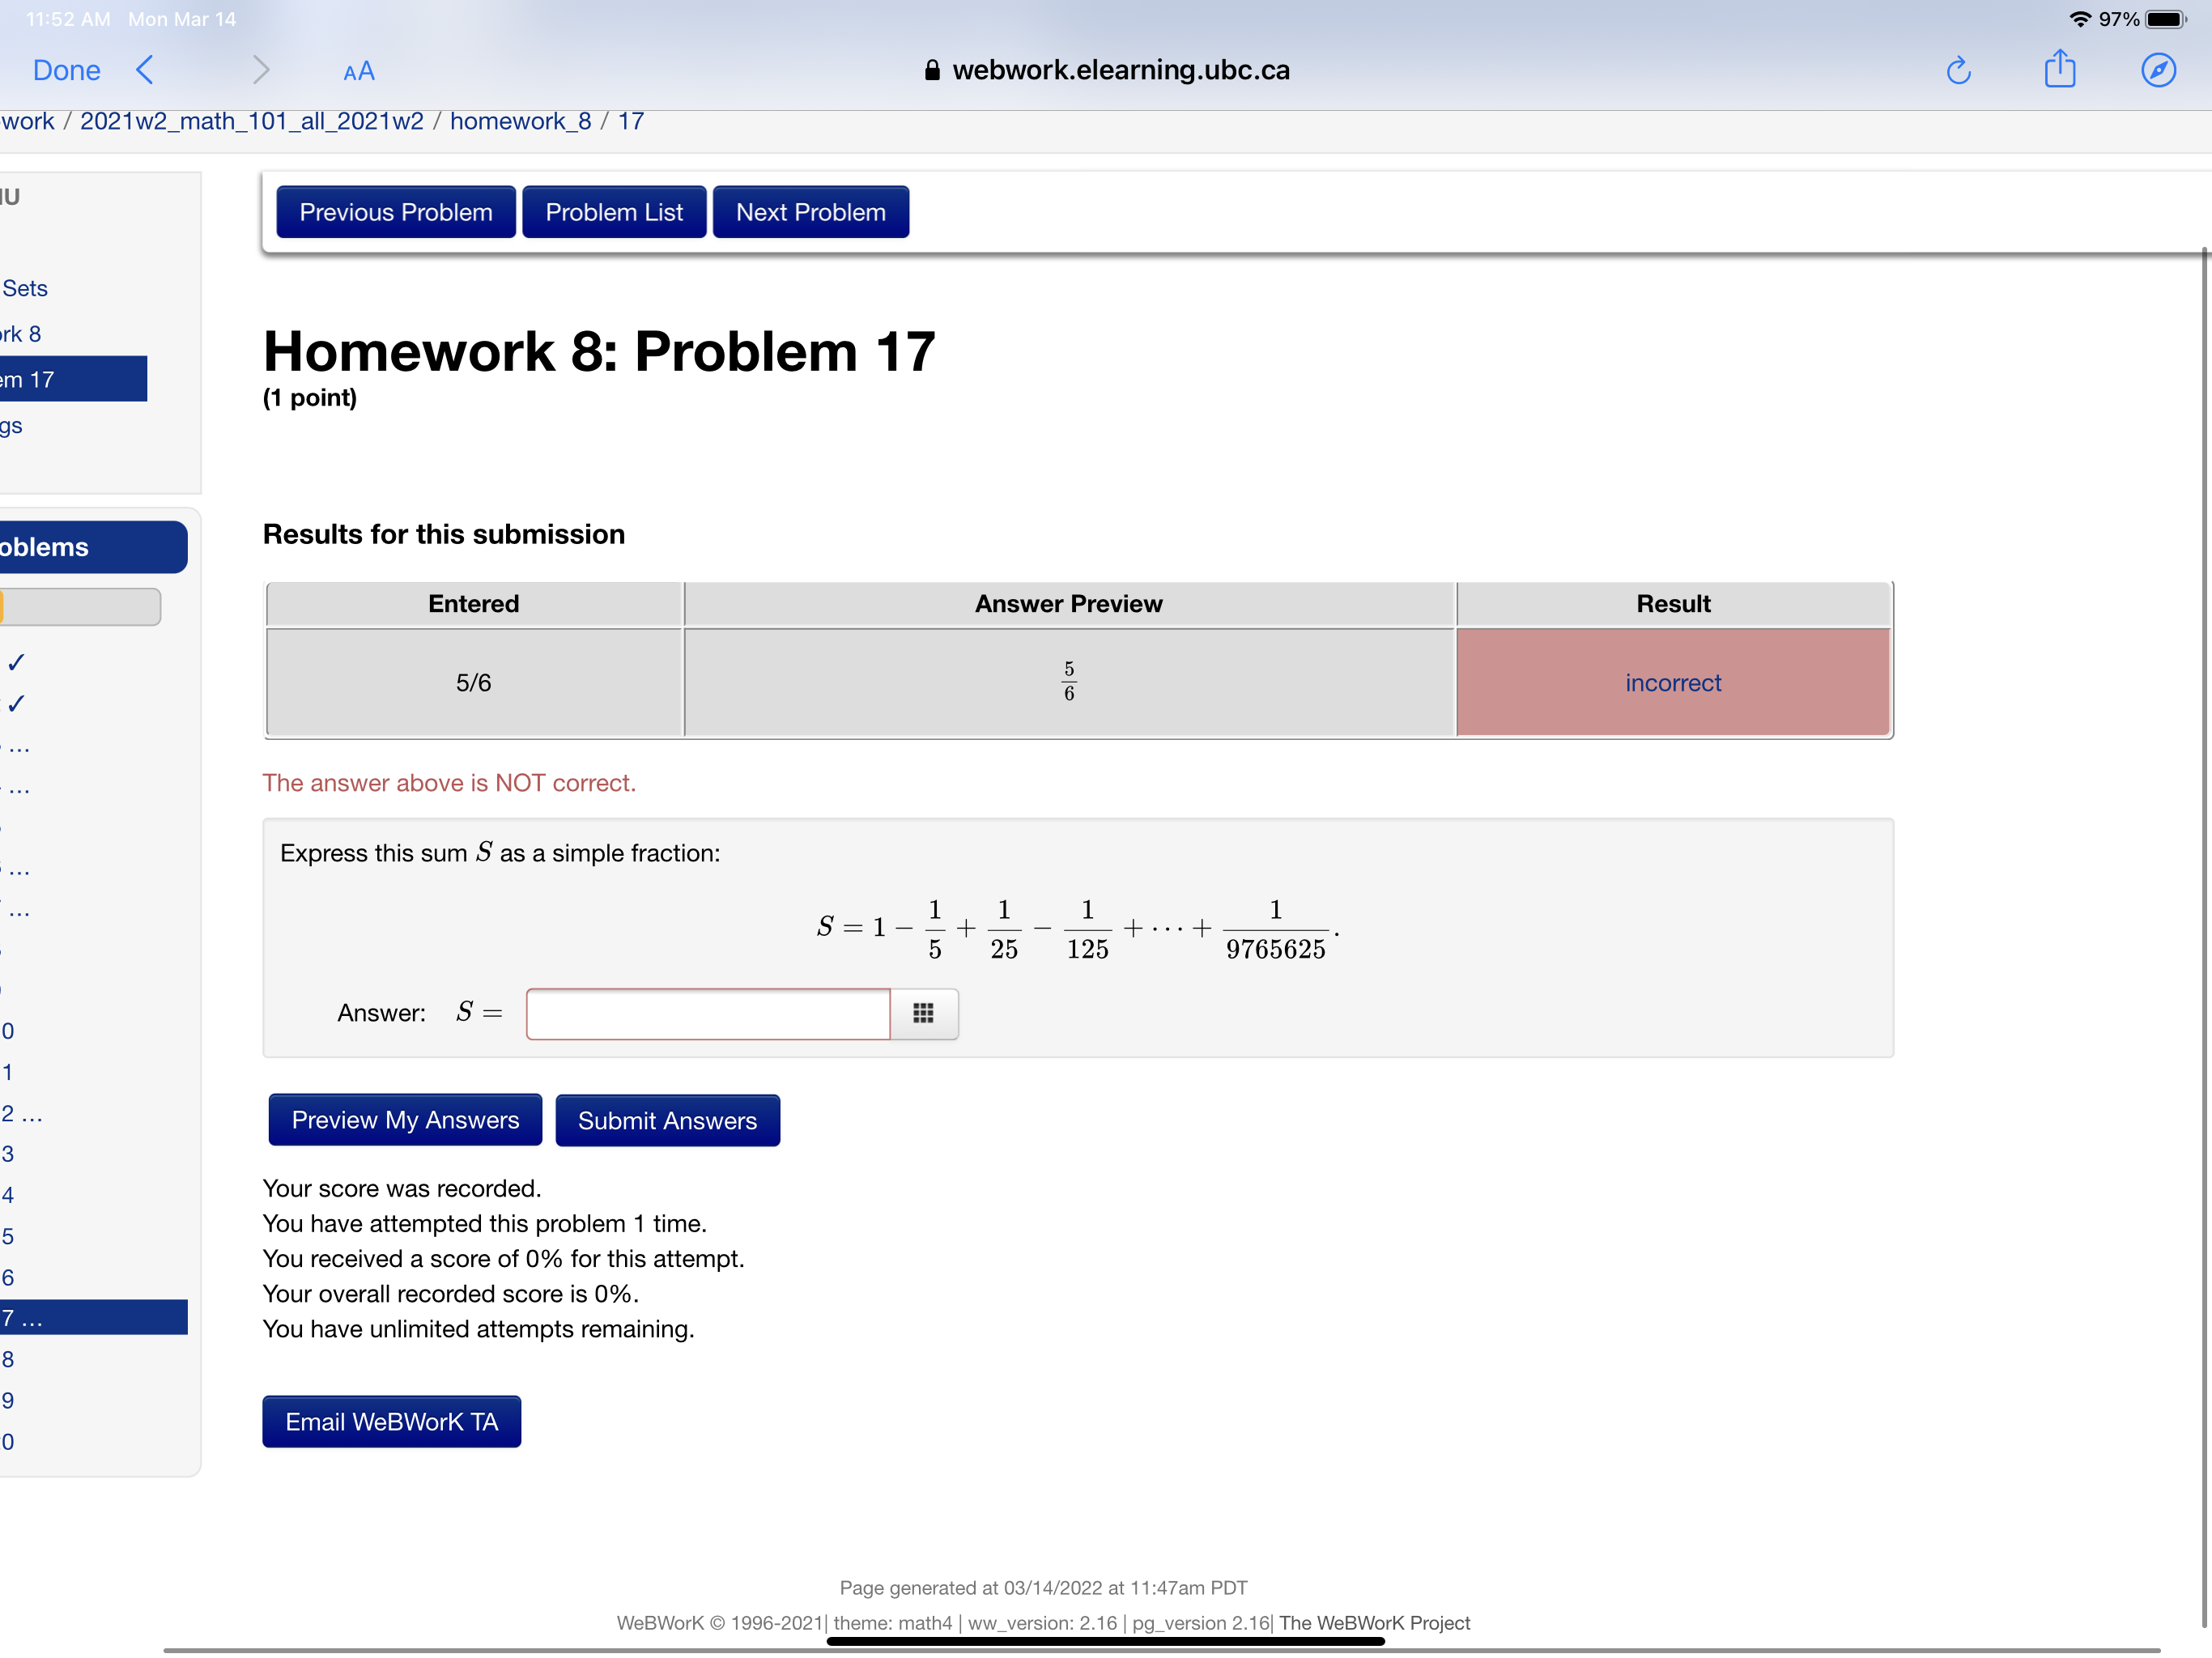
Task: Go to the Previous Problem
Action: pyautogui.click(x=396, y=212)
